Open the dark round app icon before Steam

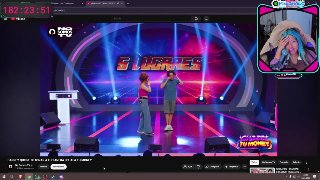[x=45, y=177]
